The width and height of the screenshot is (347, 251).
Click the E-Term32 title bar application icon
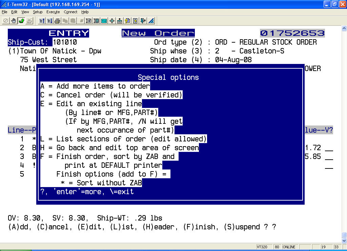[x=3, y=4]
